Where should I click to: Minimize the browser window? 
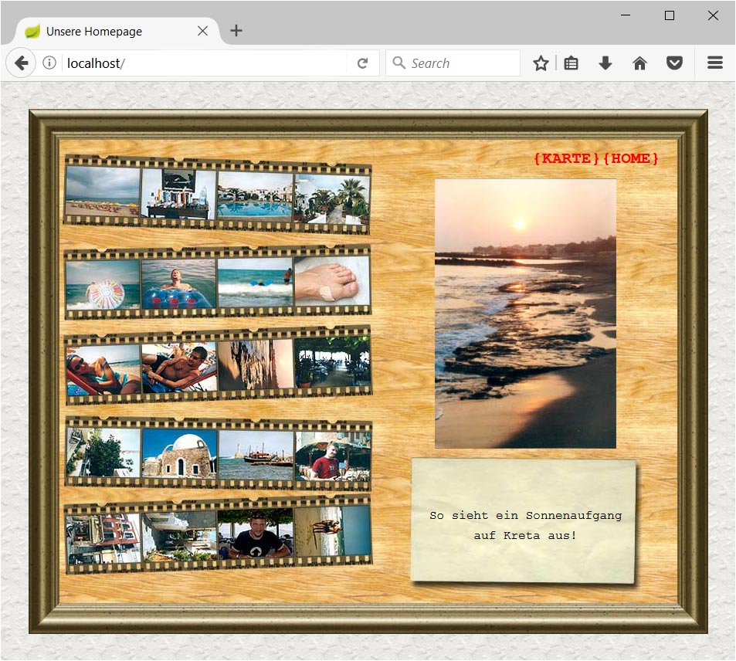click(626, 15)
